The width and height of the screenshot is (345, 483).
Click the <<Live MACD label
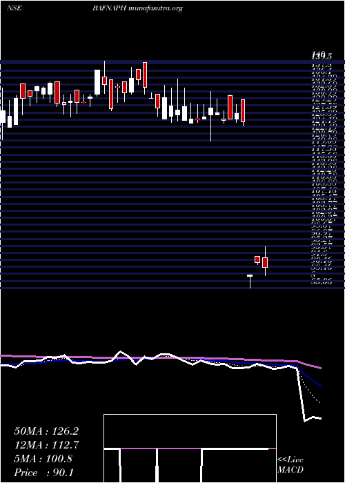[x=290, y=465]
